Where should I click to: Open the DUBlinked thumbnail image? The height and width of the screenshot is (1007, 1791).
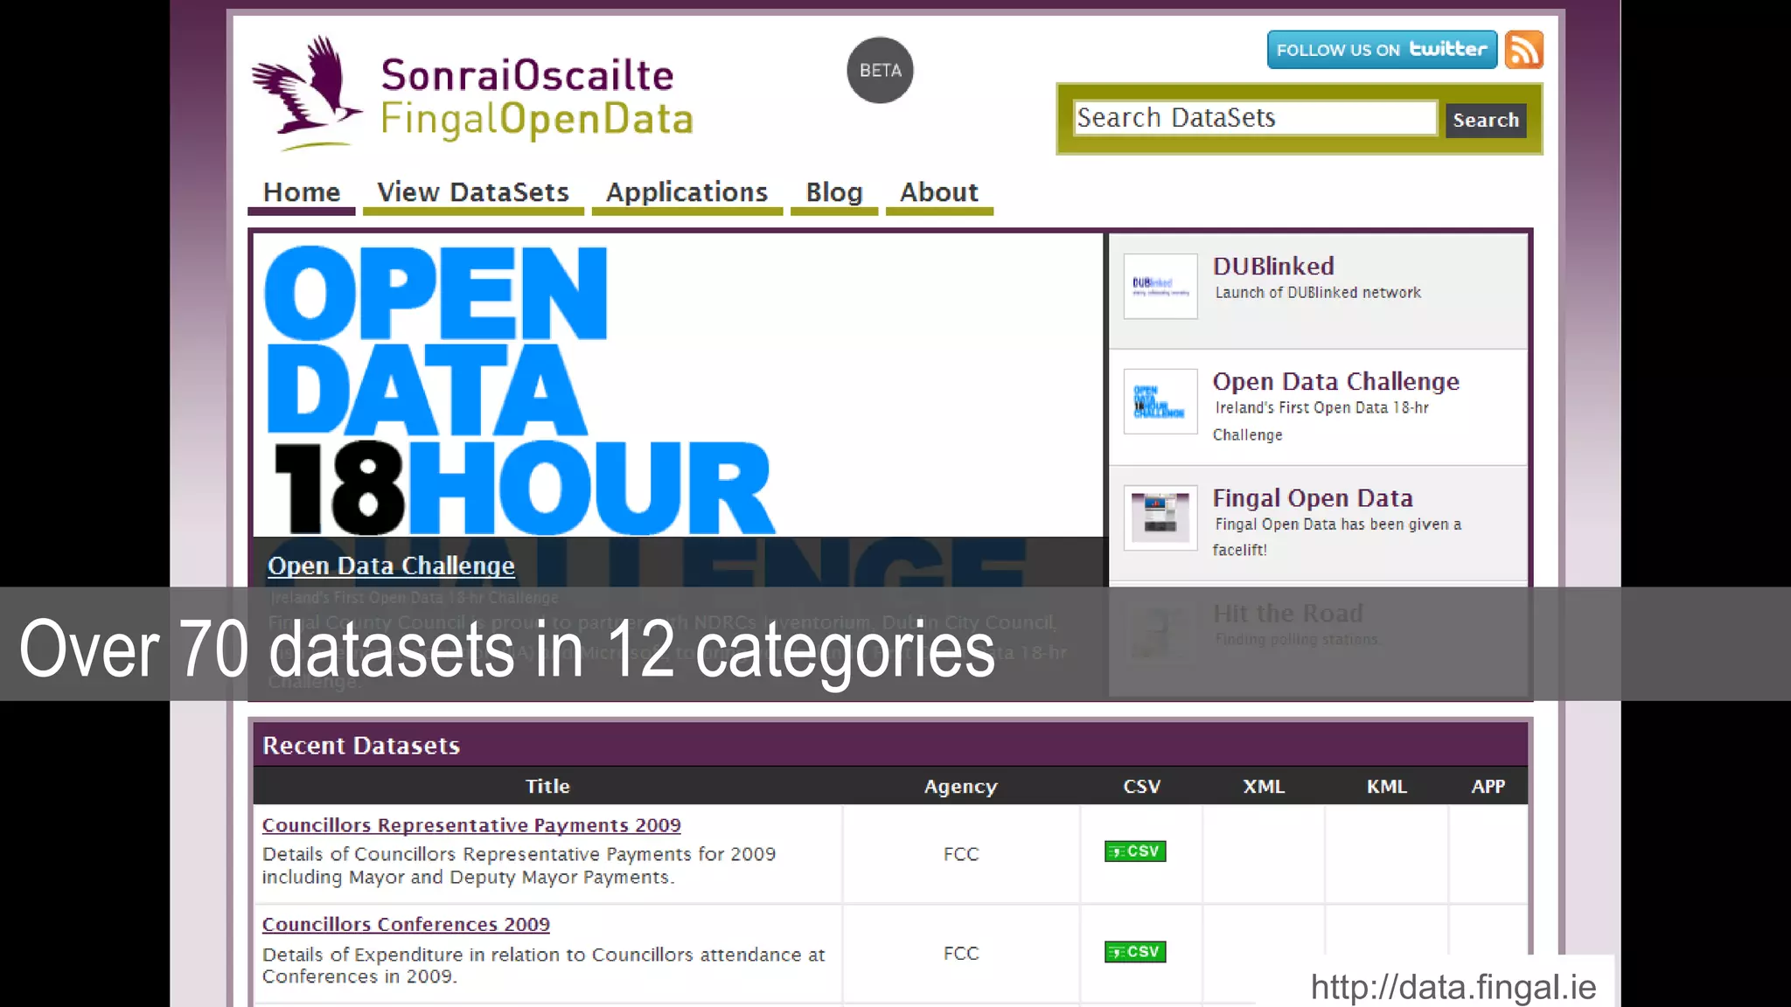click(1160, 286)
